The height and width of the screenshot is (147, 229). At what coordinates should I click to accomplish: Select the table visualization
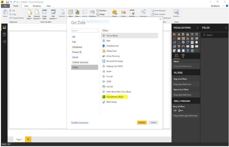[x=179, y=50]
